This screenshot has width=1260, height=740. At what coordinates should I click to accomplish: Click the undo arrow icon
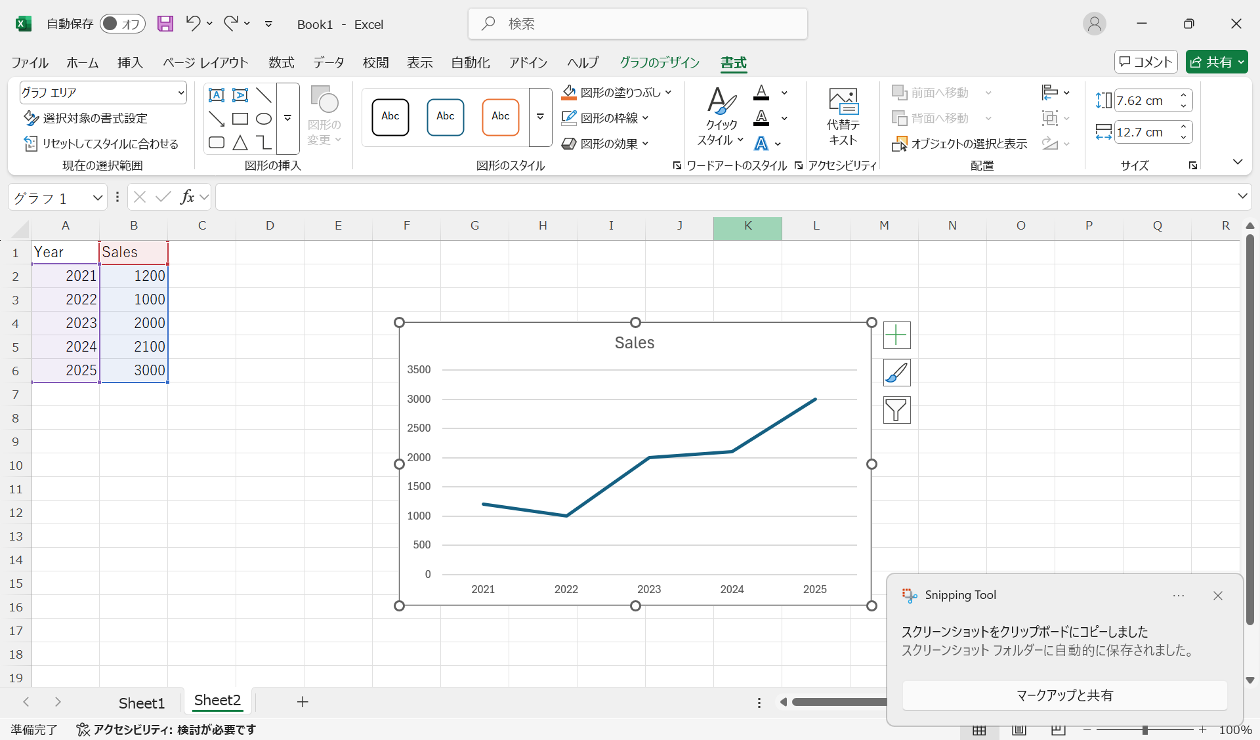click(192, 24)
